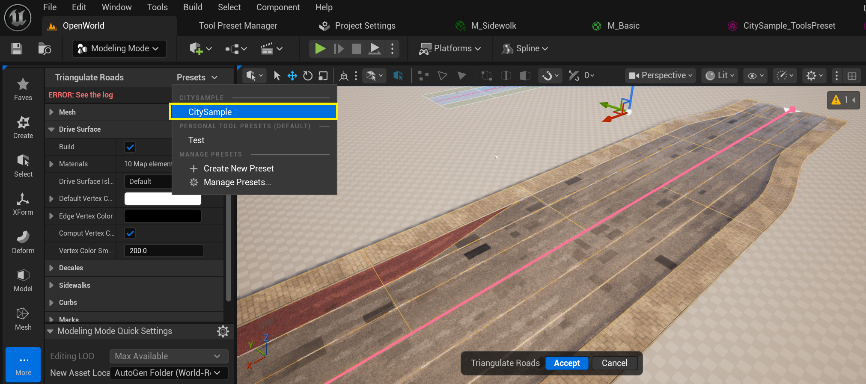
Task: Open the Platforms dropdown
Action: pos(450,48)
